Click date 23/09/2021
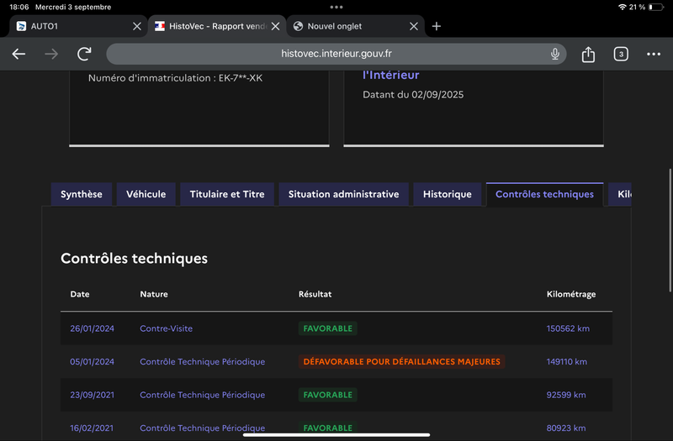 (92, 395)
